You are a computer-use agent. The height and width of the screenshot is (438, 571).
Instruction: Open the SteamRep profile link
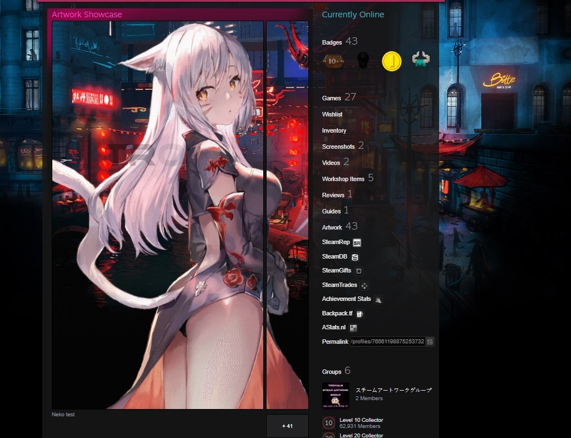336,242
